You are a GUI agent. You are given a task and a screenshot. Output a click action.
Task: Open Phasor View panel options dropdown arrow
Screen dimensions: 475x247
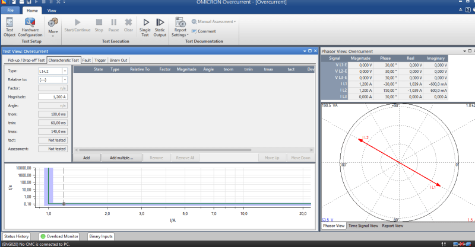point(465,51)
